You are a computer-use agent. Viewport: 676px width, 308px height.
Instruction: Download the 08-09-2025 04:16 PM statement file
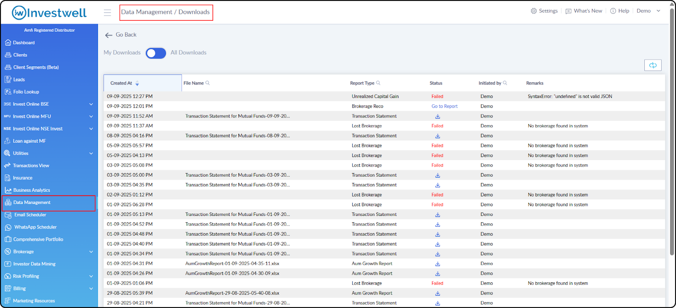click(x=438, y=136)
